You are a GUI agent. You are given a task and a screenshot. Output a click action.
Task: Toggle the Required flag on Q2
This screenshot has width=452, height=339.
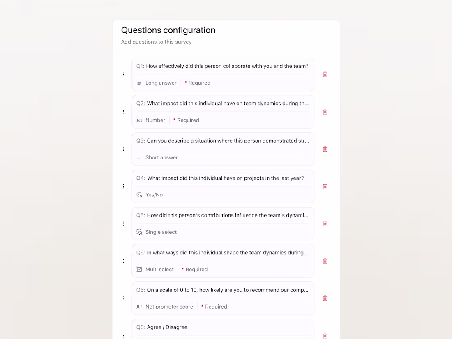[186, 120]
